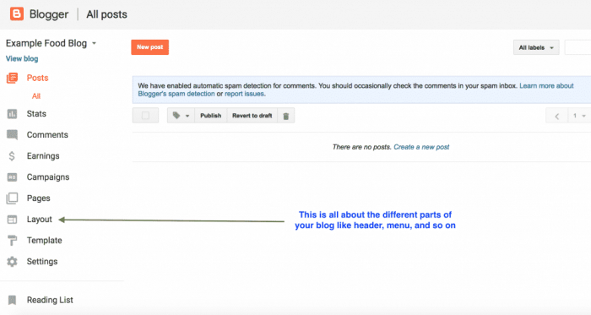Go to previous page of posts
The image size is (591, 315).
tap(556, 116)
